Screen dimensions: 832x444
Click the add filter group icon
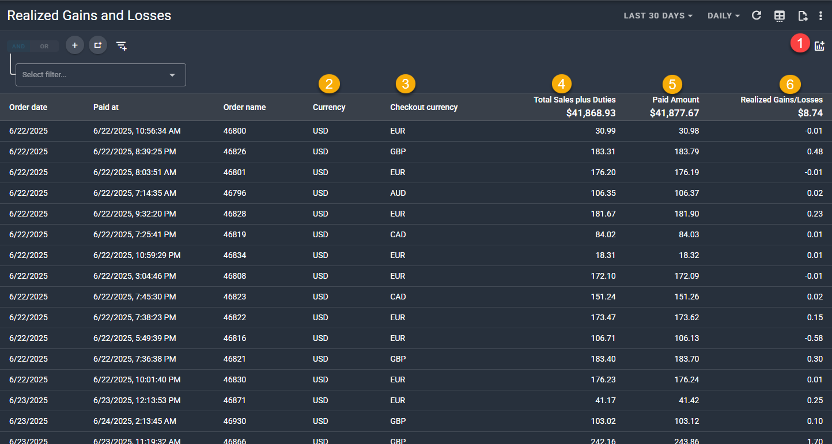point(98,45)
